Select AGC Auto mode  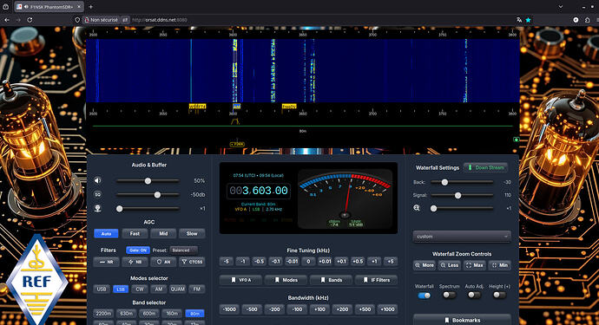coord(106,233)
